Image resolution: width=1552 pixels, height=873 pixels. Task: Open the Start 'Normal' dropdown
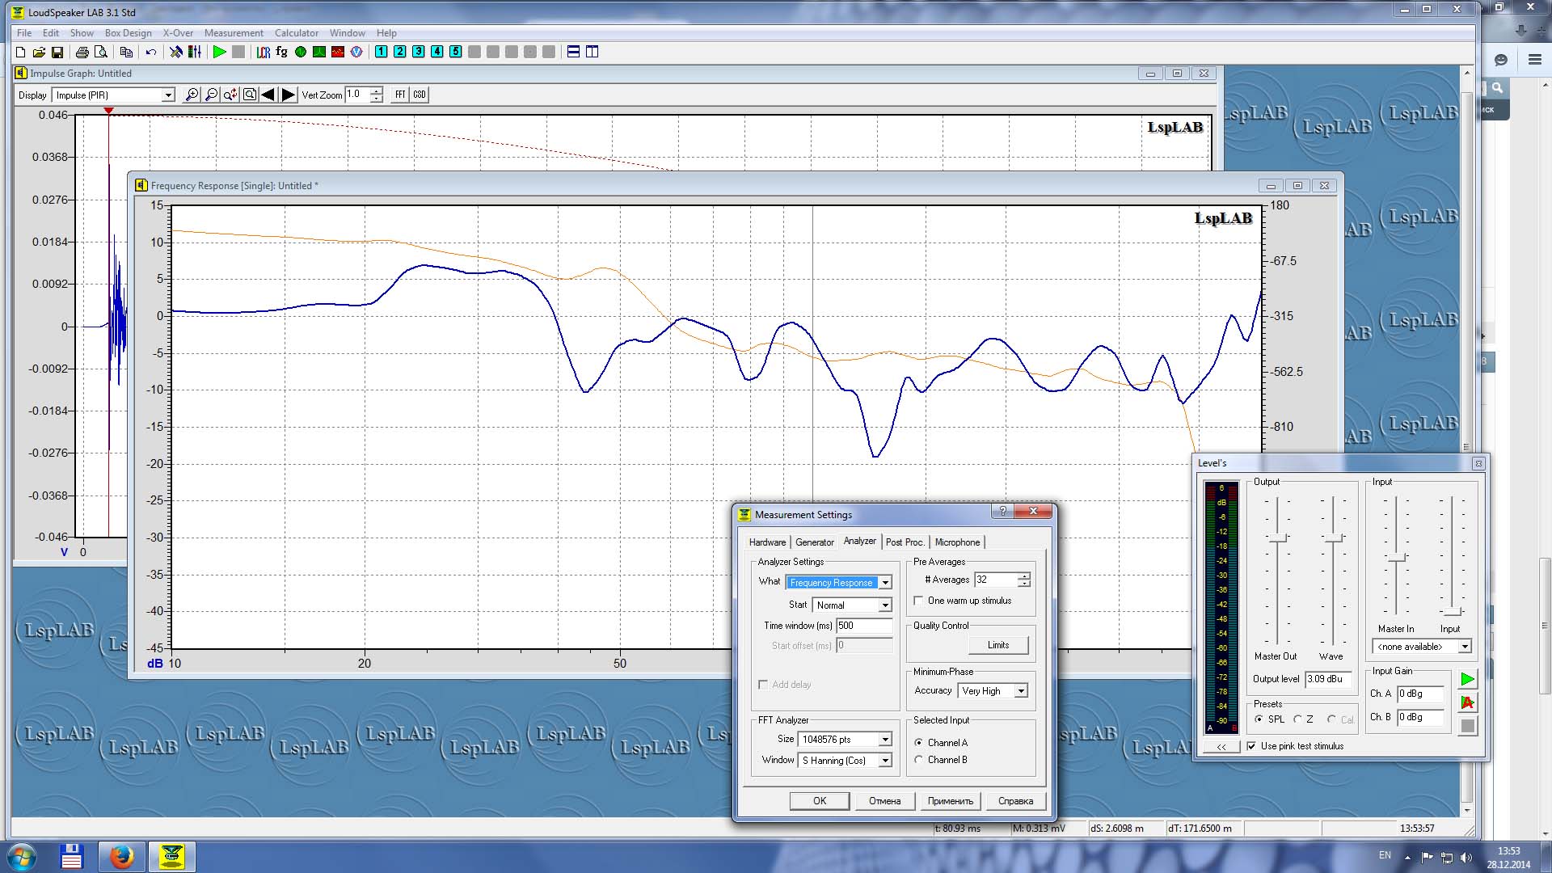coord(885,605)
